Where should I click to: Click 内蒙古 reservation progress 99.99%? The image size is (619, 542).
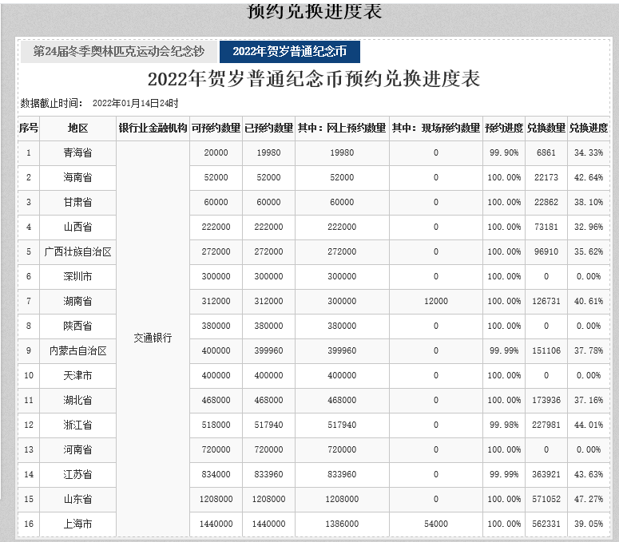(504, 350)
